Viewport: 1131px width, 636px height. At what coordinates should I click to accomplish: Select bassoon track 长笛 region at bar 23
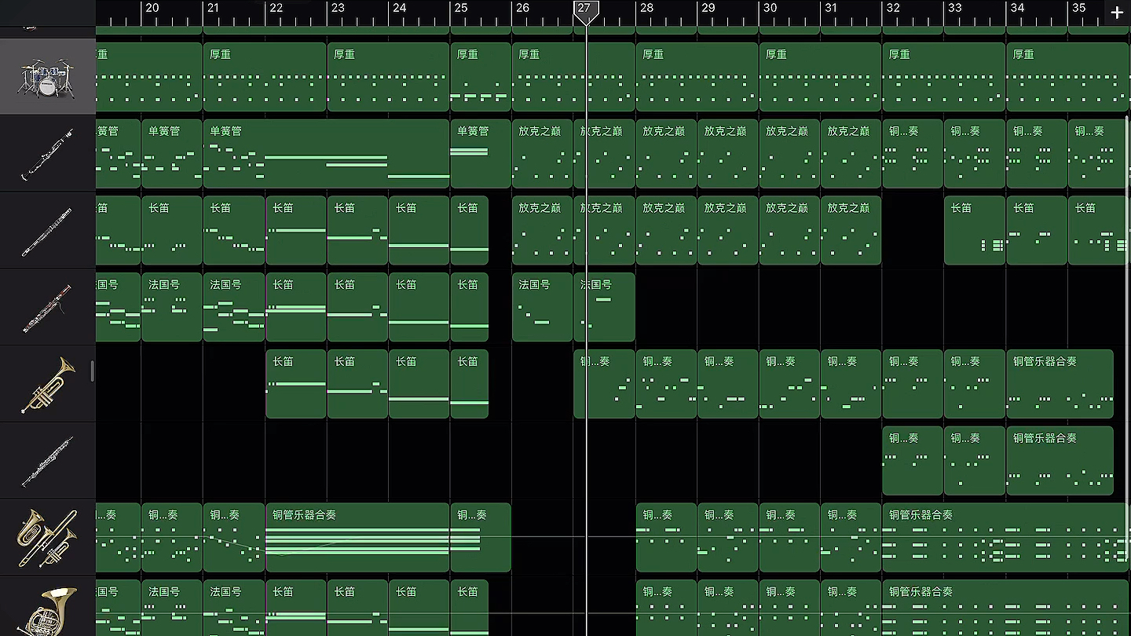pos(357,307)
